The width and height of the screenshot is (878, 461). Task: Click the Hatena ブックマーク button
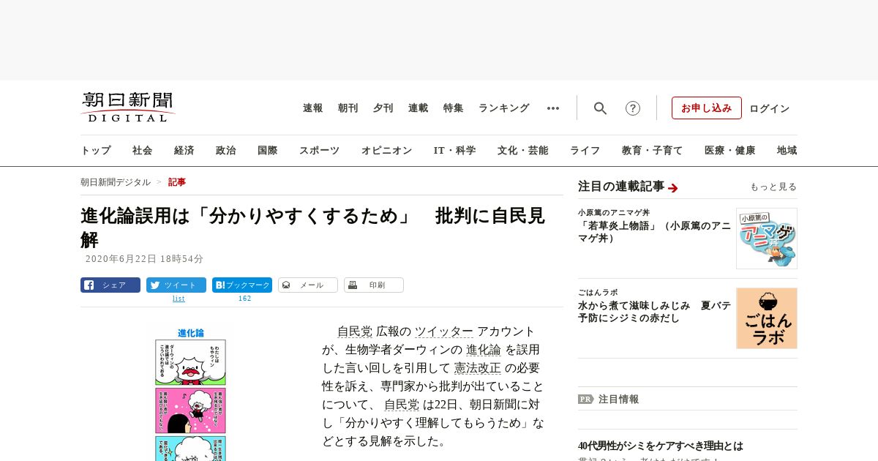click(x=242, y=285)
